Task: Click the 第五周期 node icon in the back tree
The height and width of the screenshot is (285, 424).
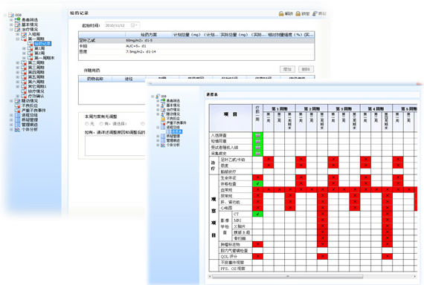Action: point(24,77)
